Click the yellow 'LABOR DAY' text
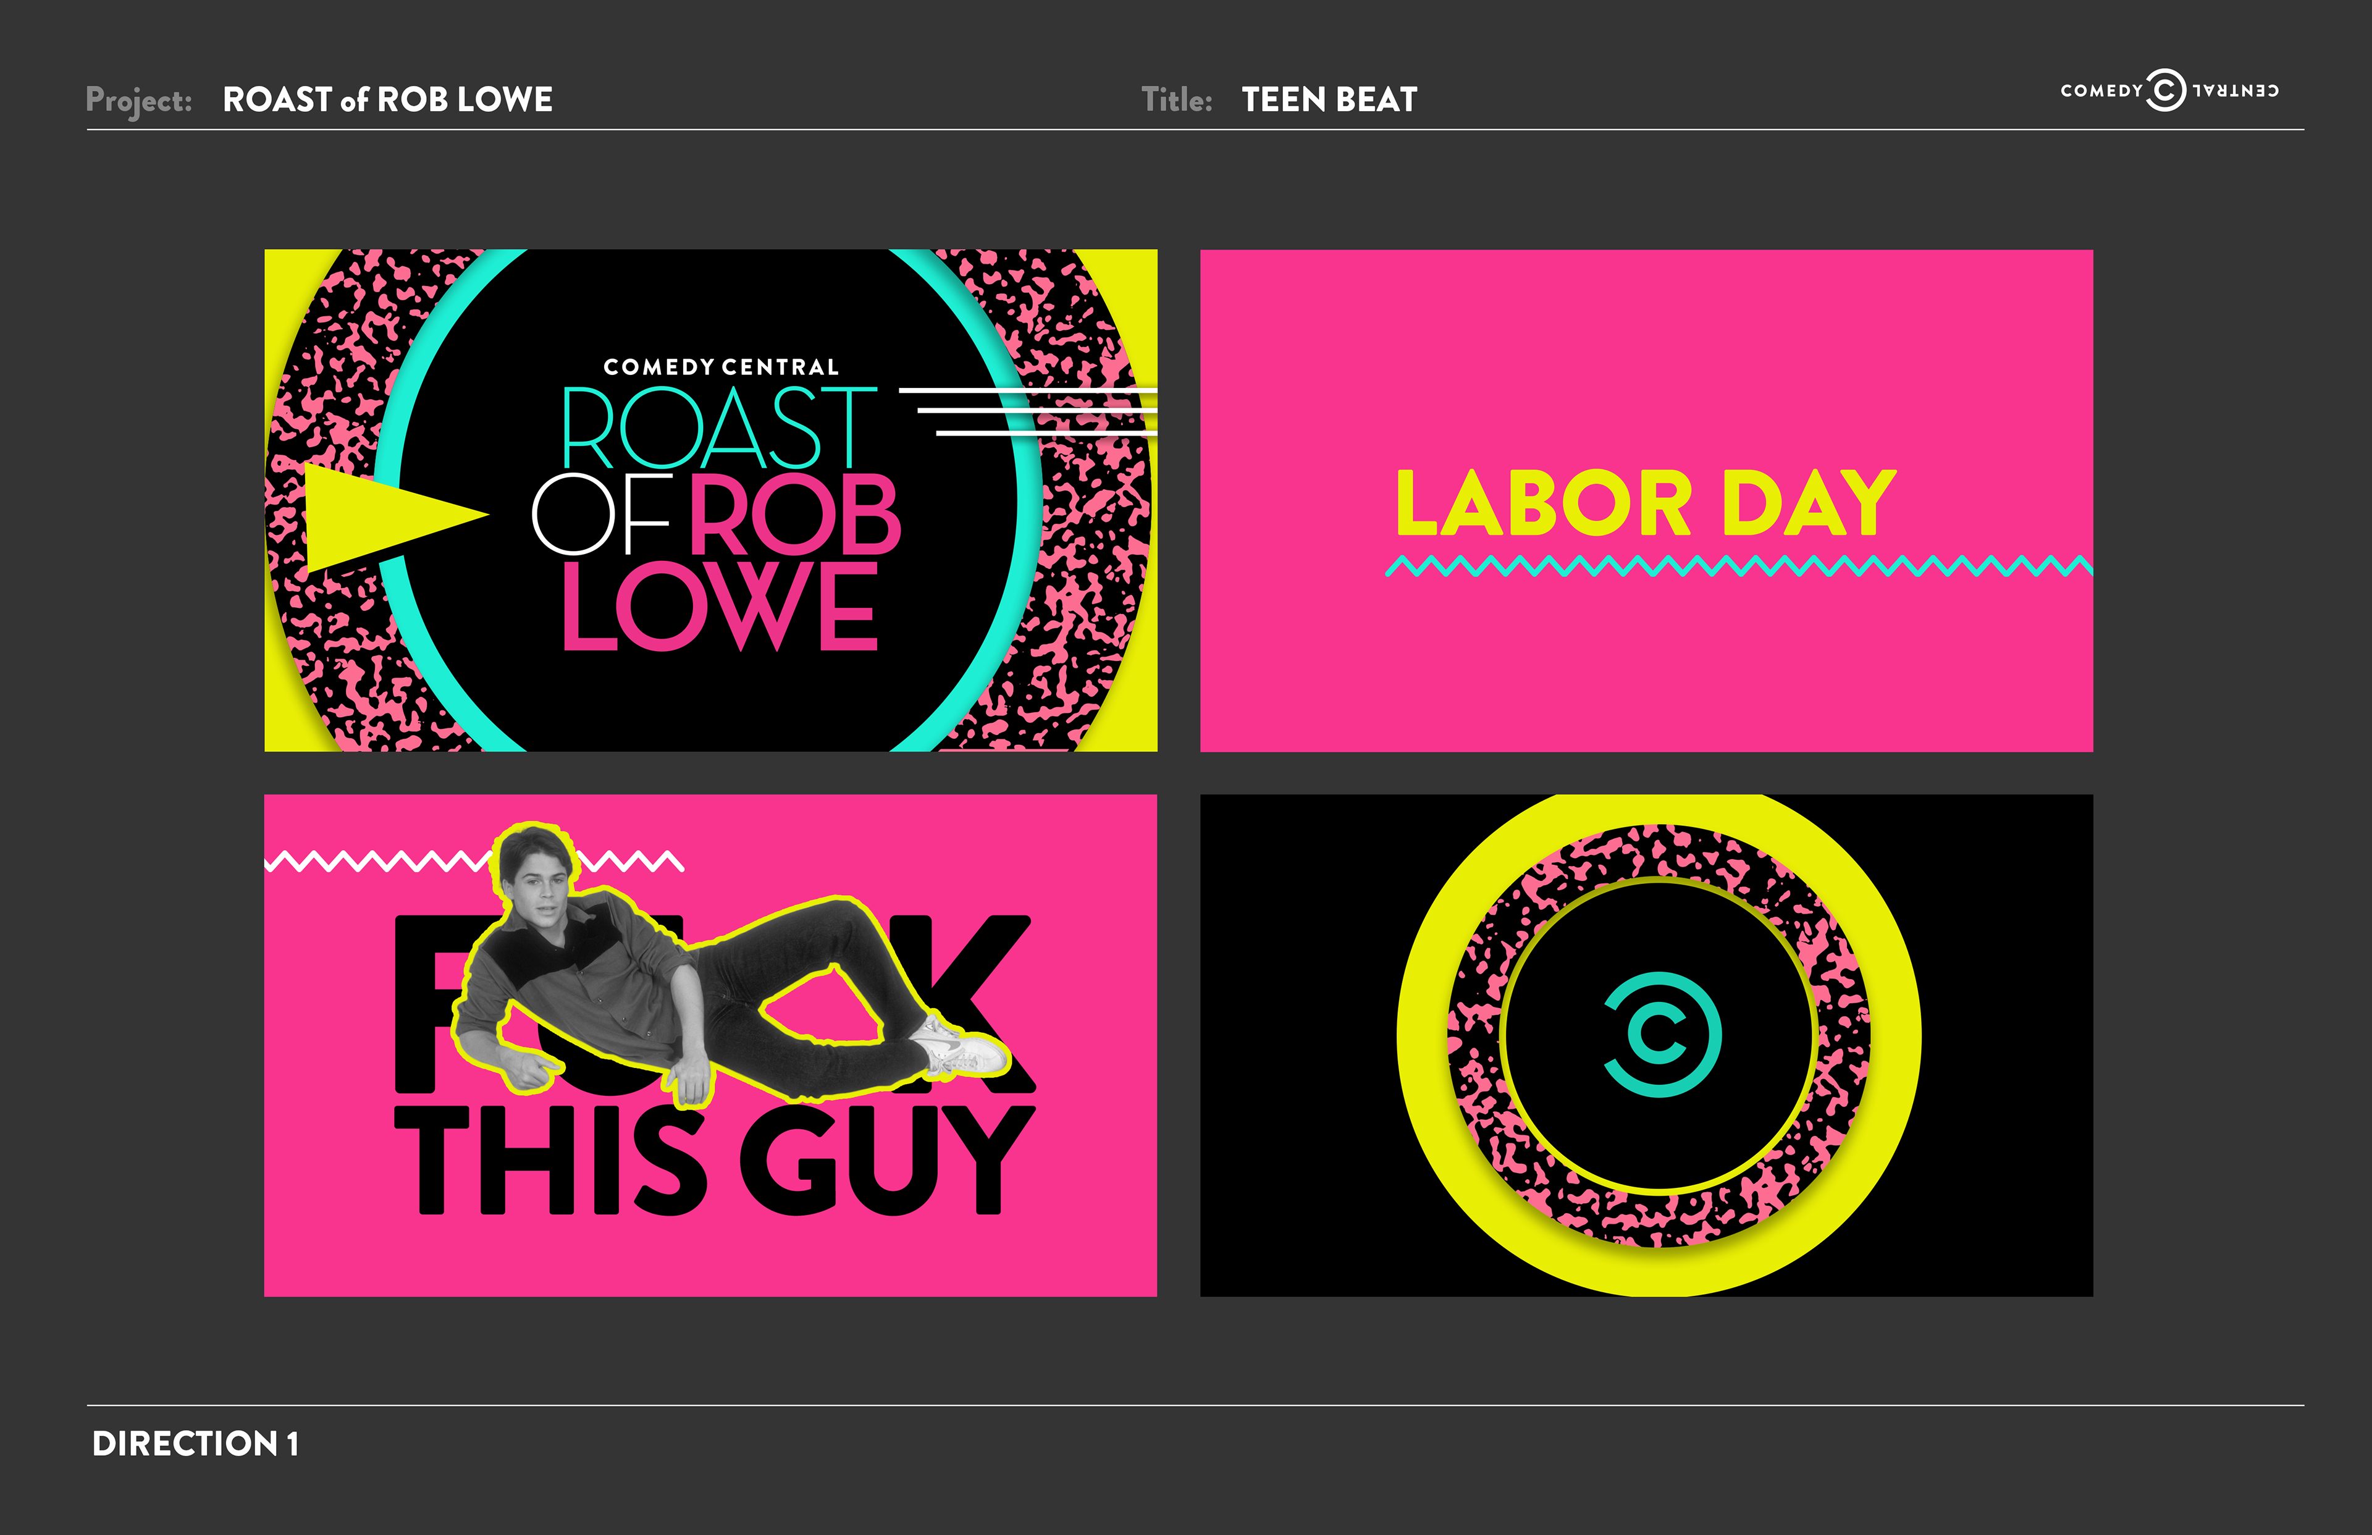 point(1646,503)
